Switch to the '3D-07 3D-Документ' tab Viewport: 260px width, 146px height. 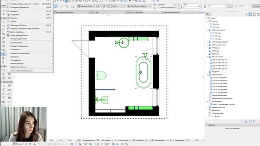134,13
